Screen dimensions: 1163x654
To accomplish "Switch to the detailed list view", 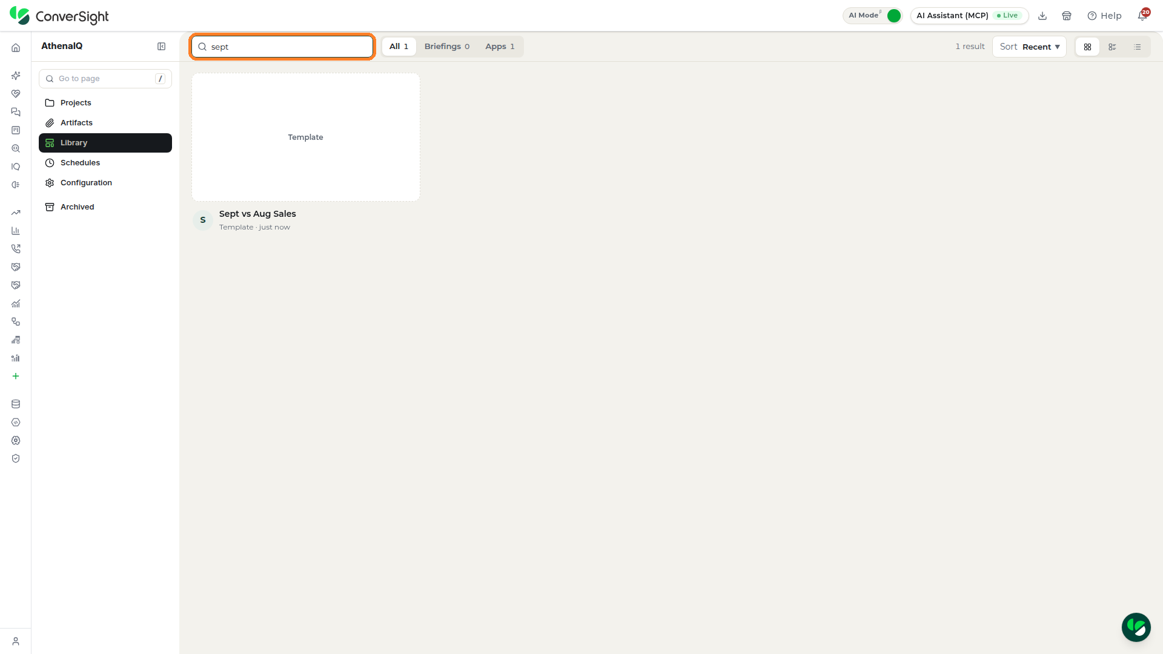I will 1112,47.
